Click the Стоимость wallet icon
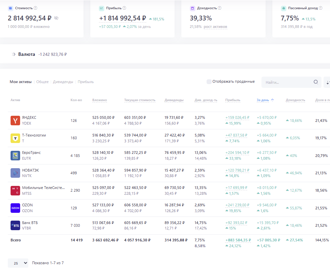 [11, 8]
